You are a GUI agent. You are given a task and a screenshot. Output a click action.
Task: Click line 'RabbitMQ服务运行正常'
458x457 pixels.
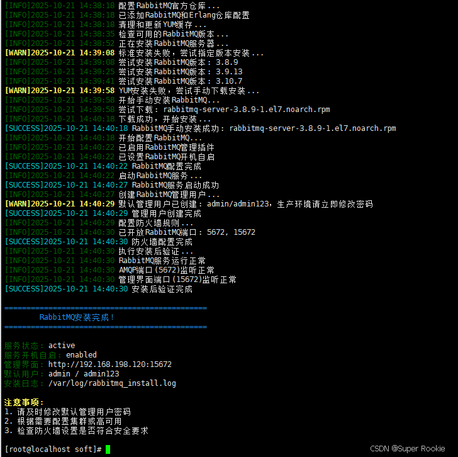click(105, 261)
